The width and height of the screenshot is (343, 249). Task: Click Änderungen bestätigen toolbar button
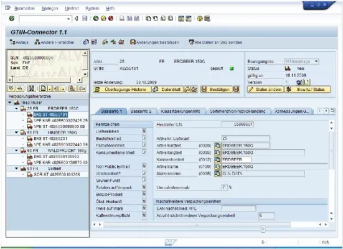click(154, 42)
